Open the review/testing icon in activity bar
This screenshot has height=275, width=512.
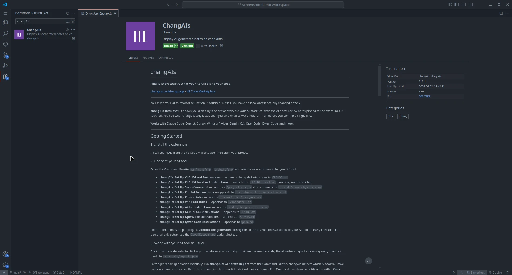pos(5,44)
